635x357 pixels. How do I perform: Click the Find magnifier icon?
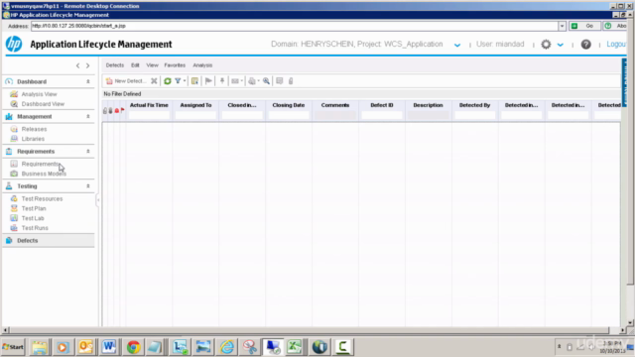tap(266, 81)
